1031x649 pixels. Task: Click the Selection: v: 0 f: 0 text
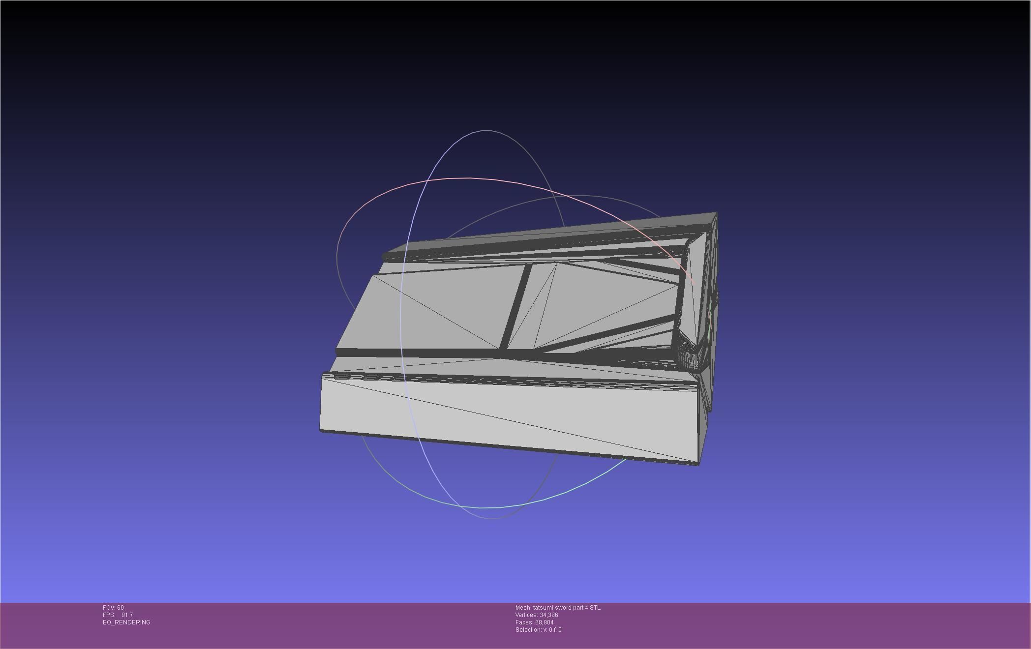[538, 630]
